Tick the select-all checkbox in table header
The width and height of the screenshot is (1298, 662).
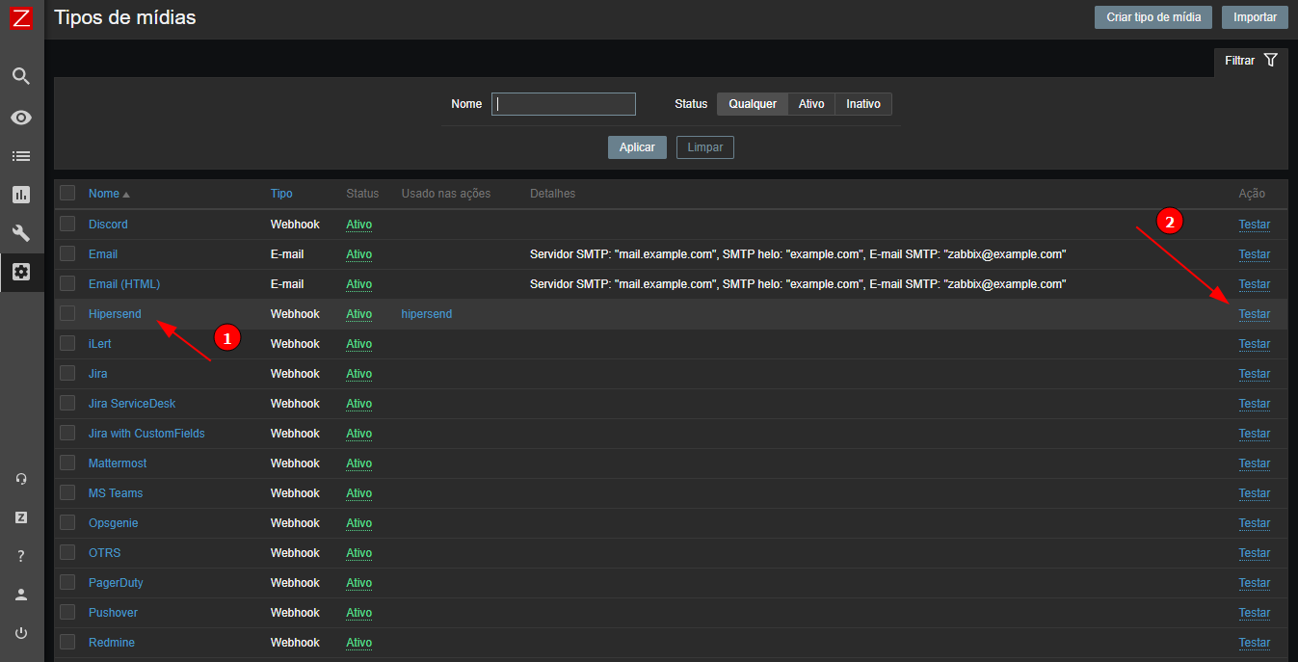(x=67, y=193)
